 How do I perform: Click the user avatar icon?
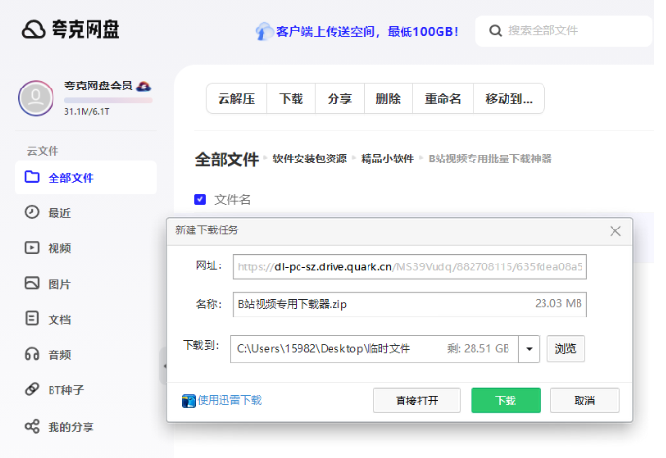click(x=36, y=97)
